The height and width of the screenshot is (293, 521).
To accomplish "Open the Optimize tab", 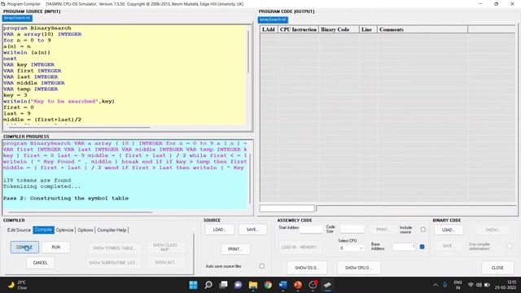I will [x=65, y=230].
